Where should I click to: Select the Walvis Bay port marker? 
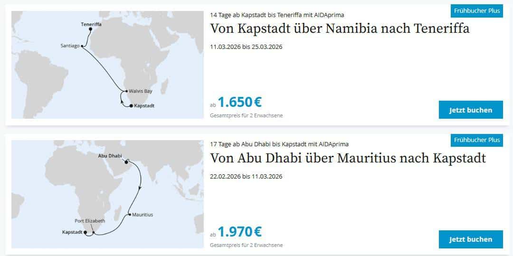point(126,91)
